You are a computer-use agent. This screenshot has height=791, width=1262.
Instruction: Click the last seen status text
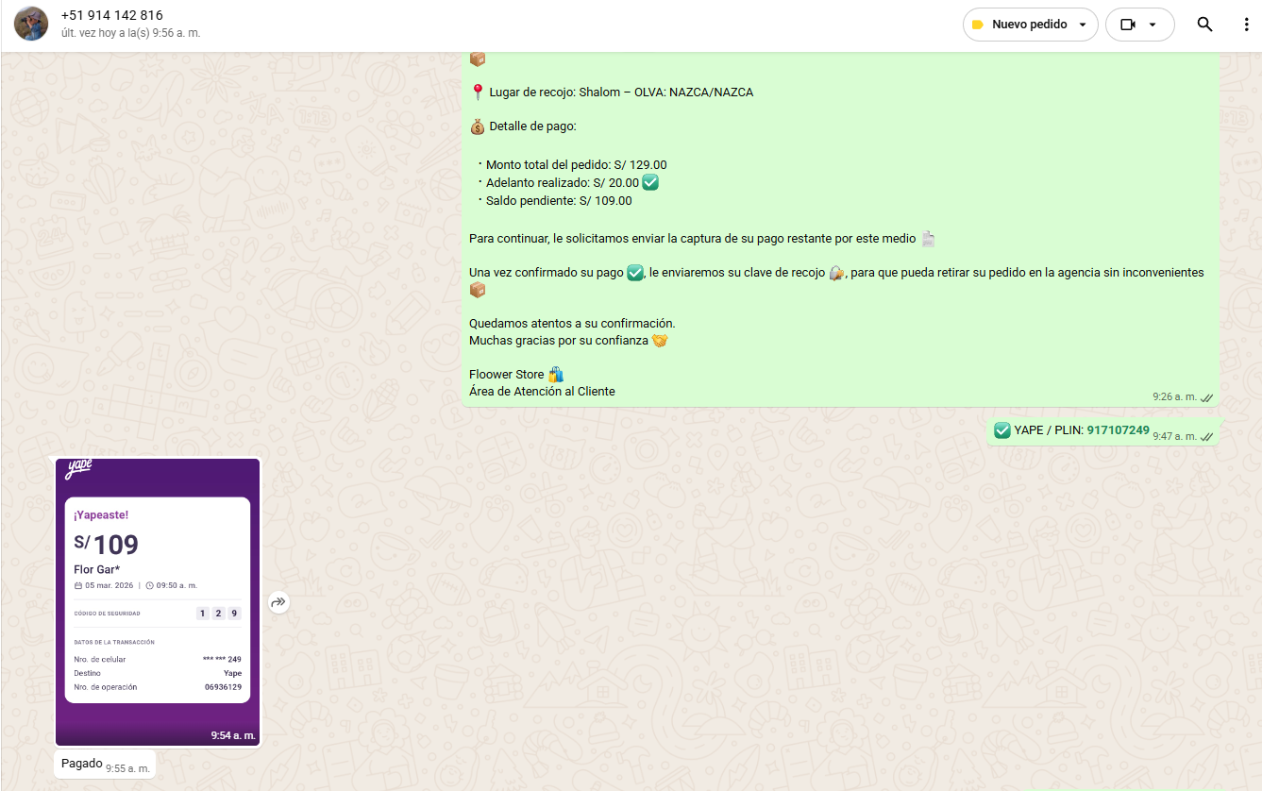(x=130, y=33)
